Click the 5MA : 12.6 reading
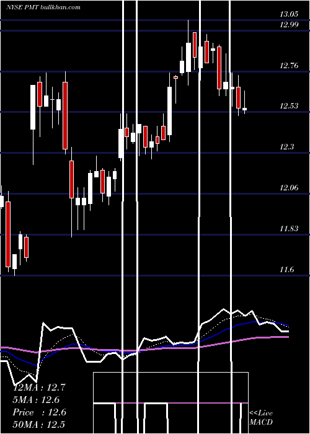Image resolution: width=310 pixels, height=434 pixels. click(x=36, y=400)
